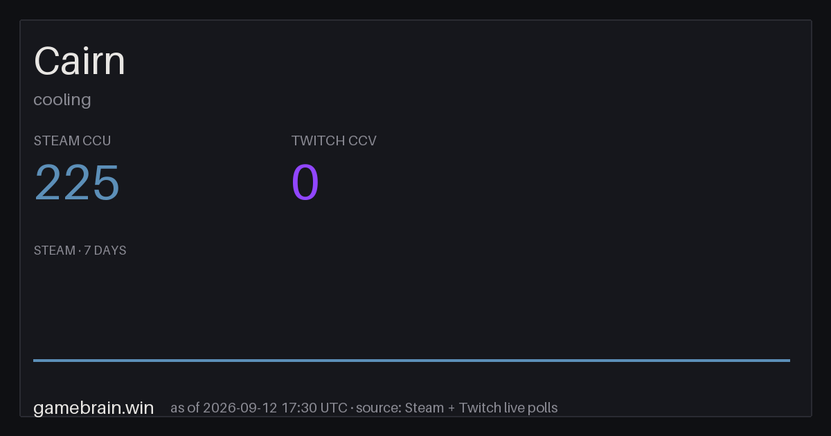
Task: Click the word 'source:' in footer
Action: click(x=379, y=408)
